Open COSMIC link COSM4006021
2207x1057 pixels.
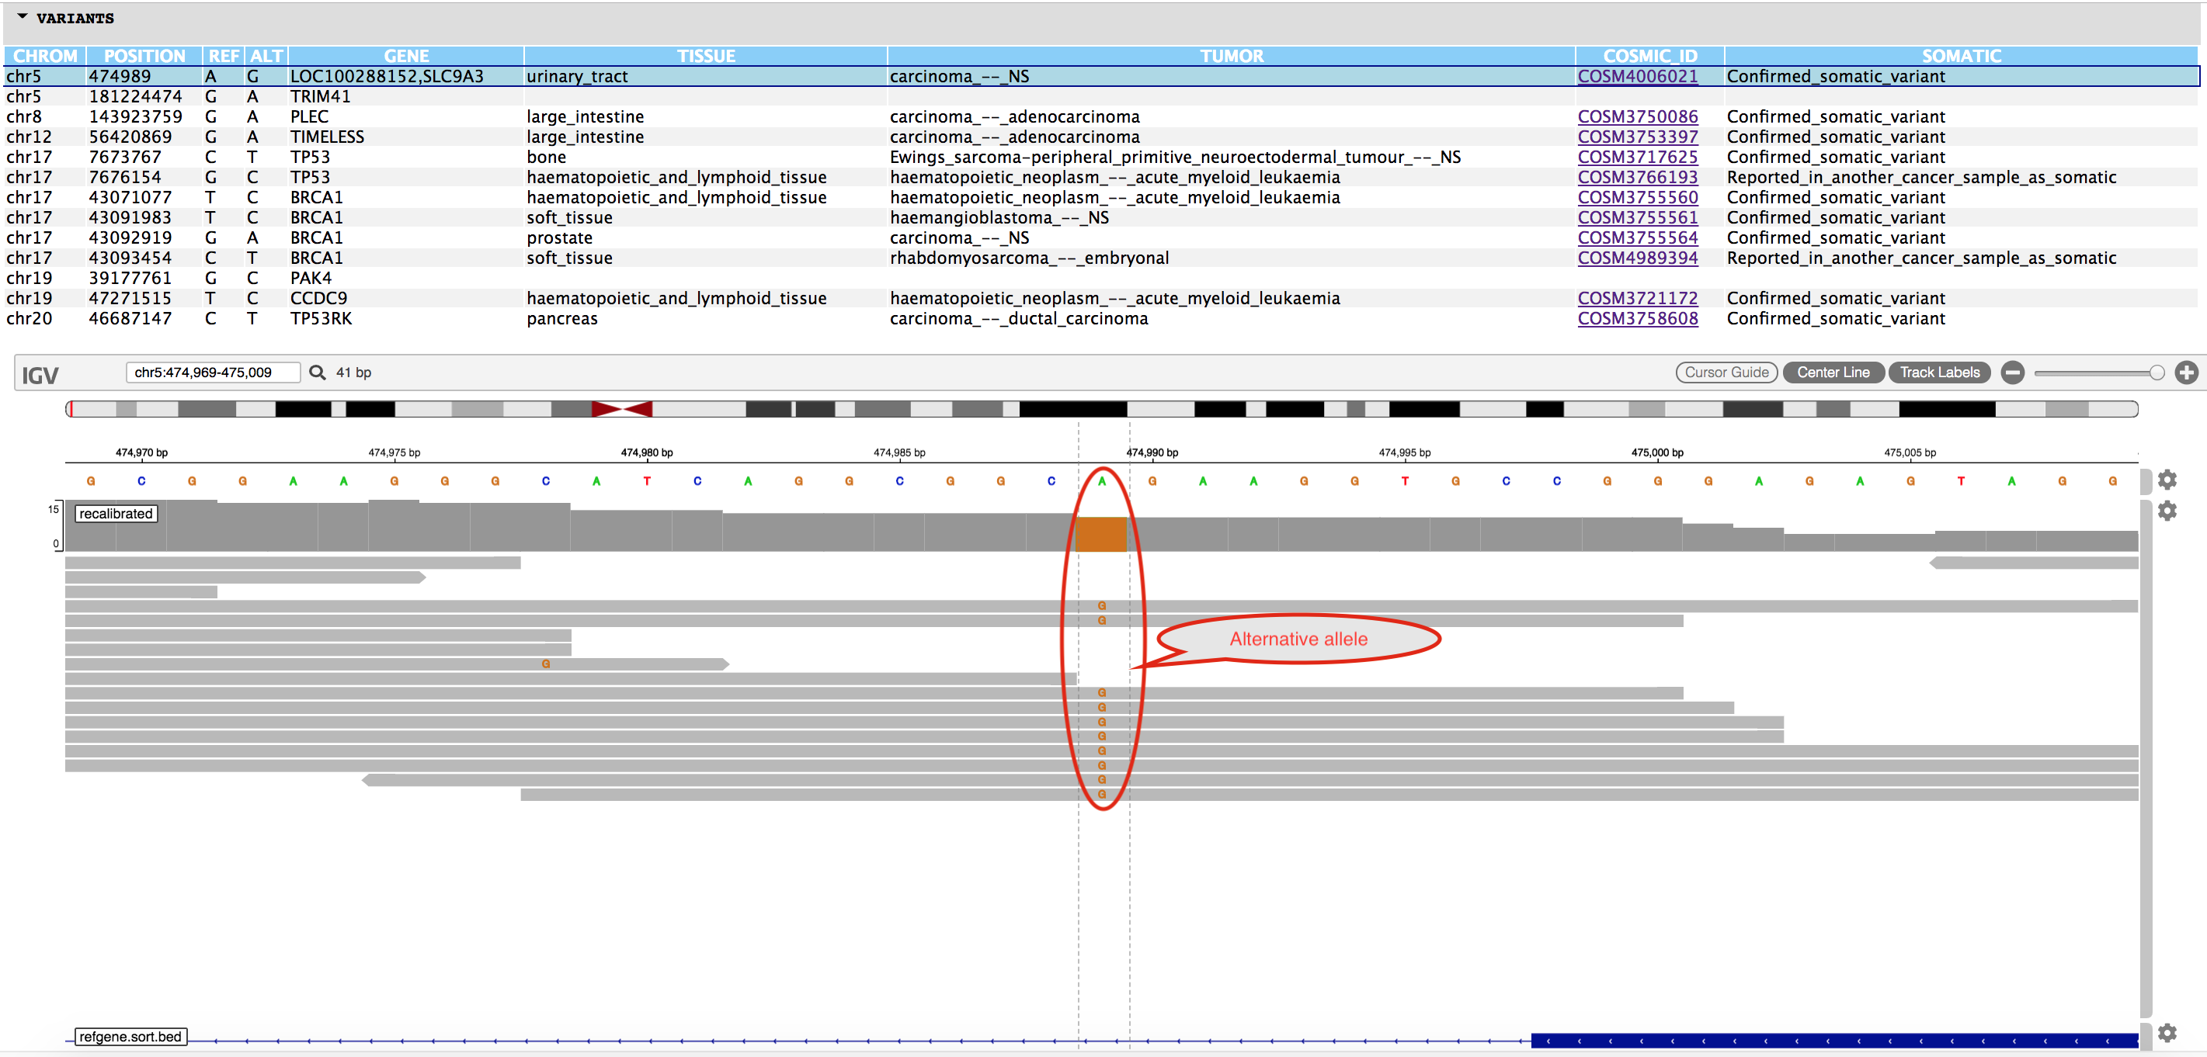[x=1637, y=76]
